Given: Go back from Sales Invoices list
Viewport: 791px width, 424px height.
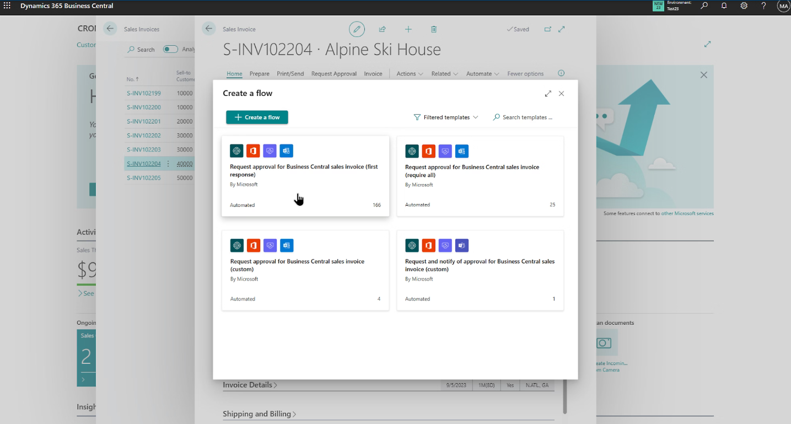Looking at the screenshot, I should (x=110, y=29).
